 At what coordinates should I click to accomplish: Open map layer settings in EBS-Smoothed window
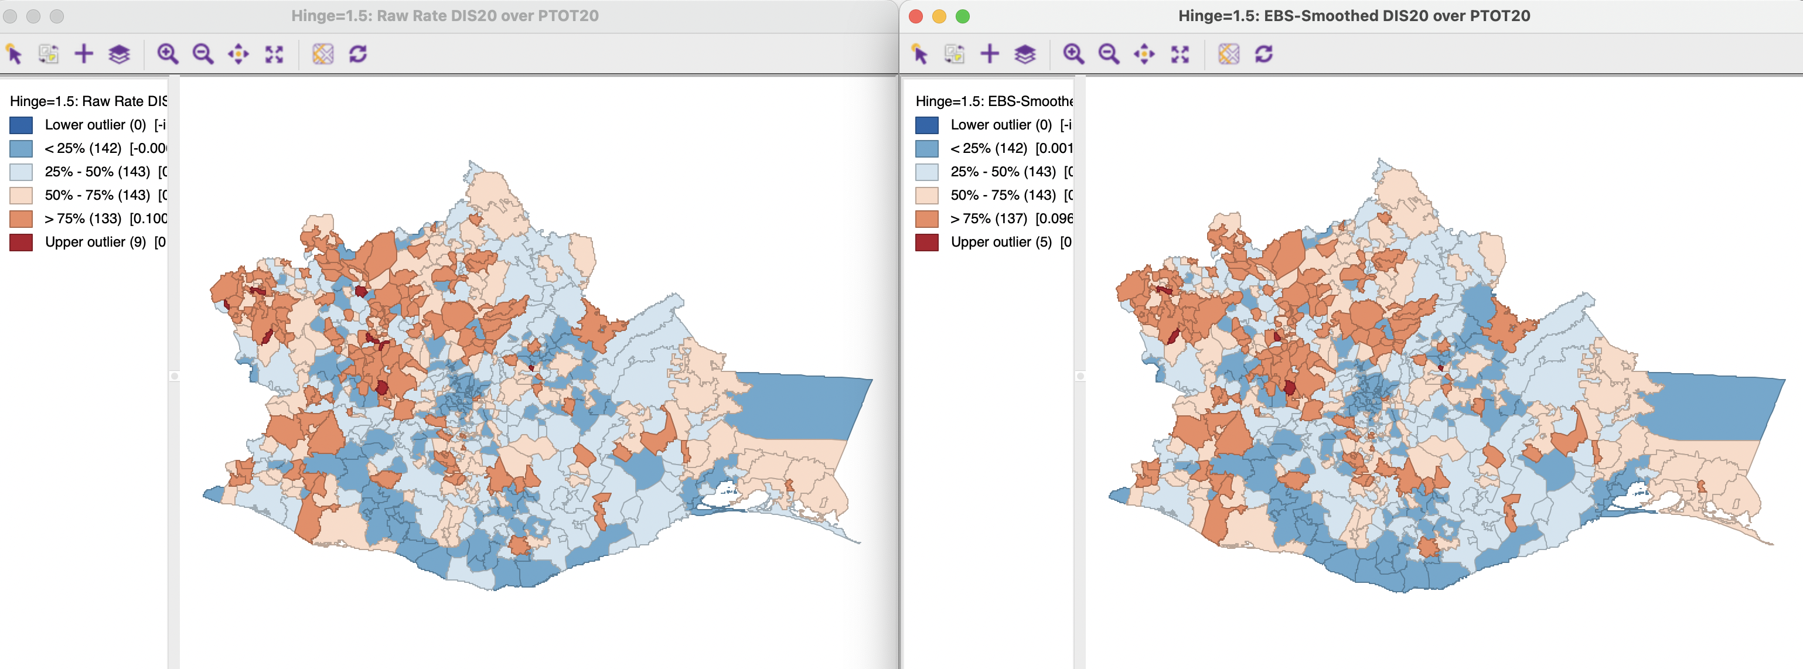(1025, 54)
